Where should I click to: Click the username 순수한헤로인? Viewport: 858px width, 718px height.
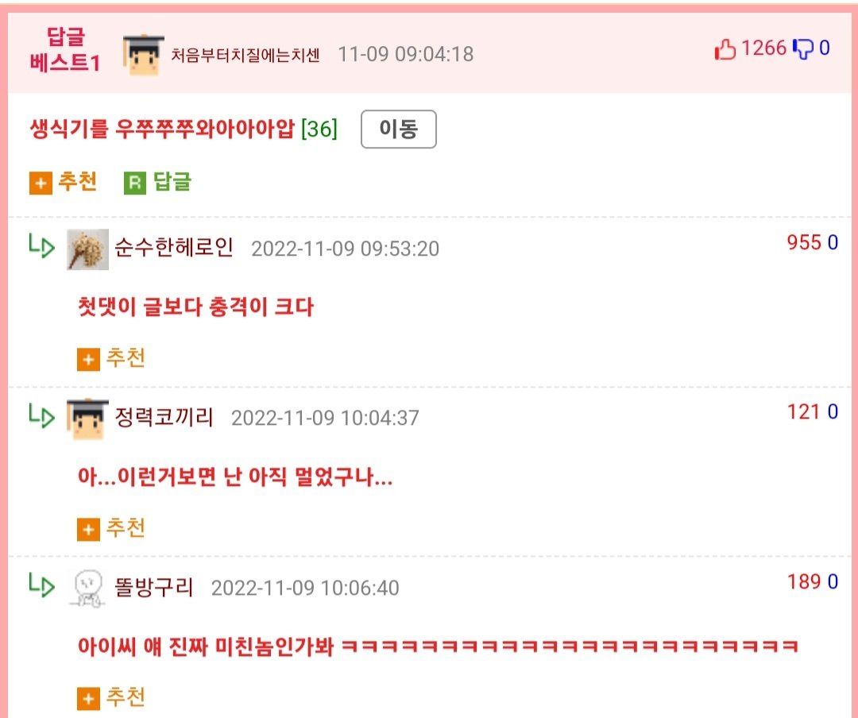pos(174,248)
